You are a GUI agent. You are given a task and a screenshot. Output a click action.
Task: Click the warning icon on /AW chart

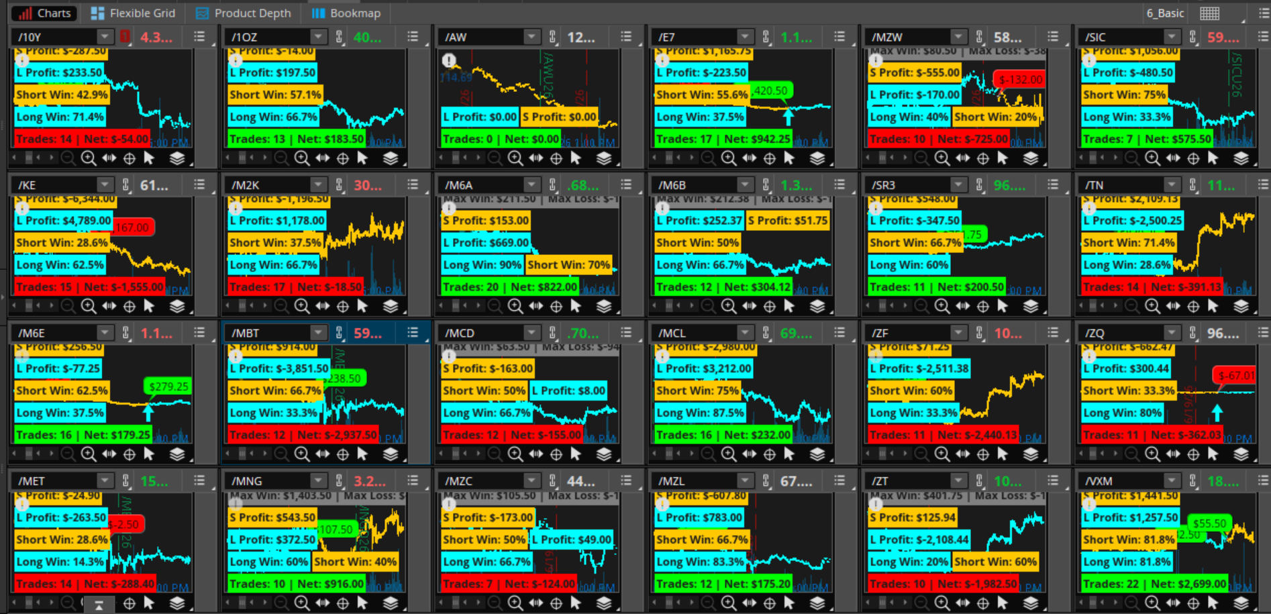[x=449, y=61]
